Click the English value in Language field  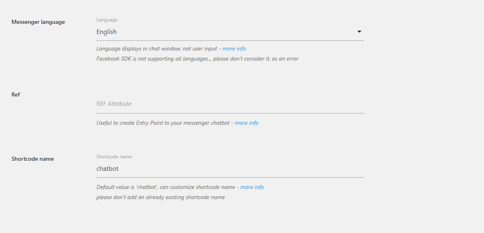click(x=106, y=32)
